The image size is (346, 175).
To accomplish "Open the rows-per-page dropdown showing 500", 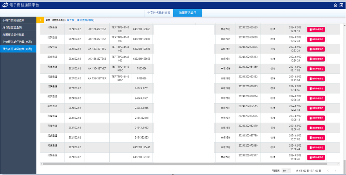I will click(x=286, y=170).
